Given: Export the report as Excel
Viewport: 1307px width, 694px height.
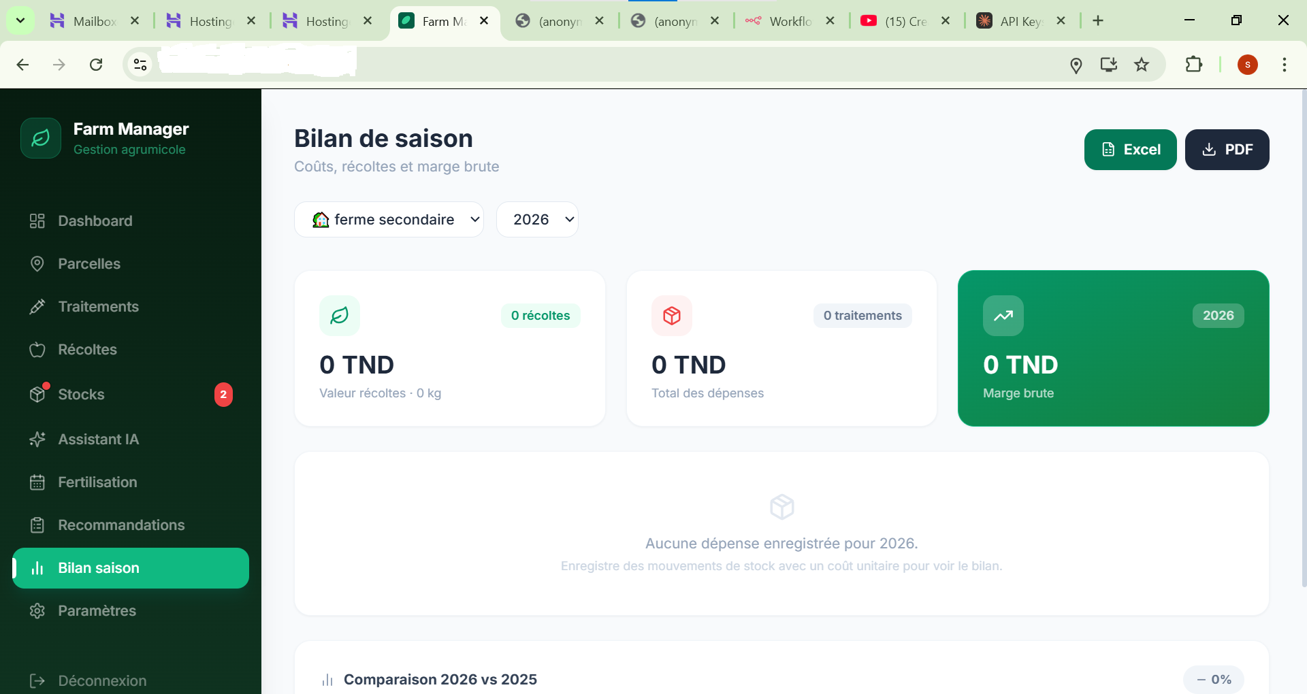Looking at the screenshot, I should (x=1130, y=149).
